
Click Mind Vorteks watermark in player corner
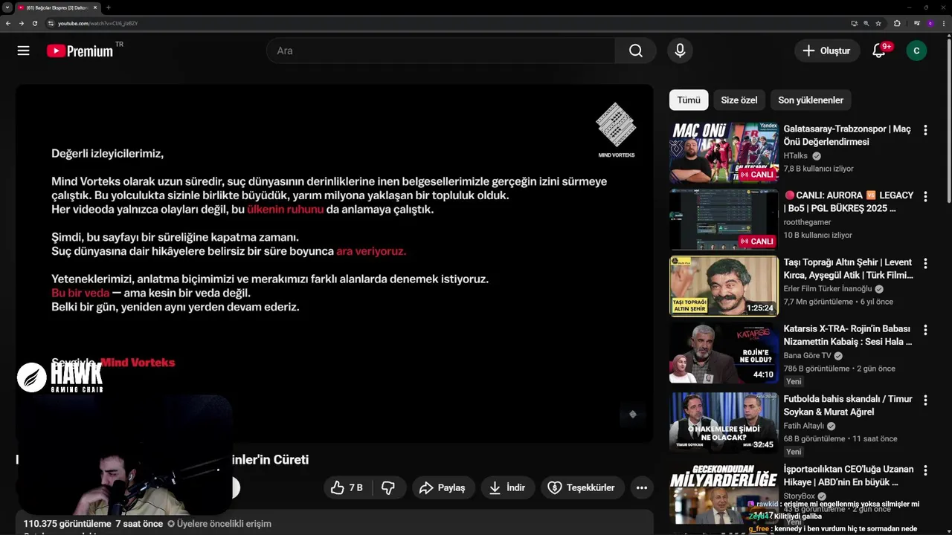click(633, 415)
